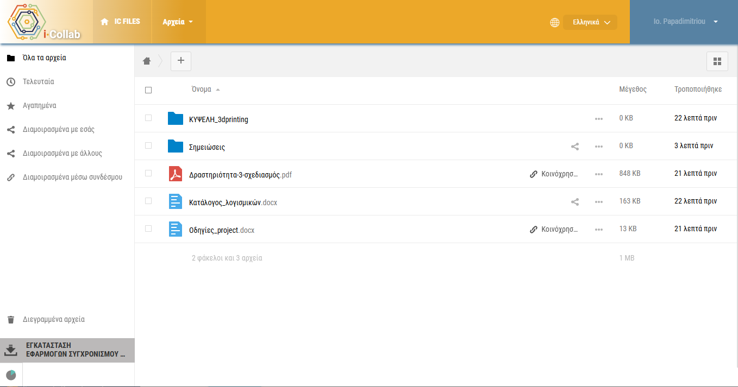Switch to grid view icon

(717, 61)
